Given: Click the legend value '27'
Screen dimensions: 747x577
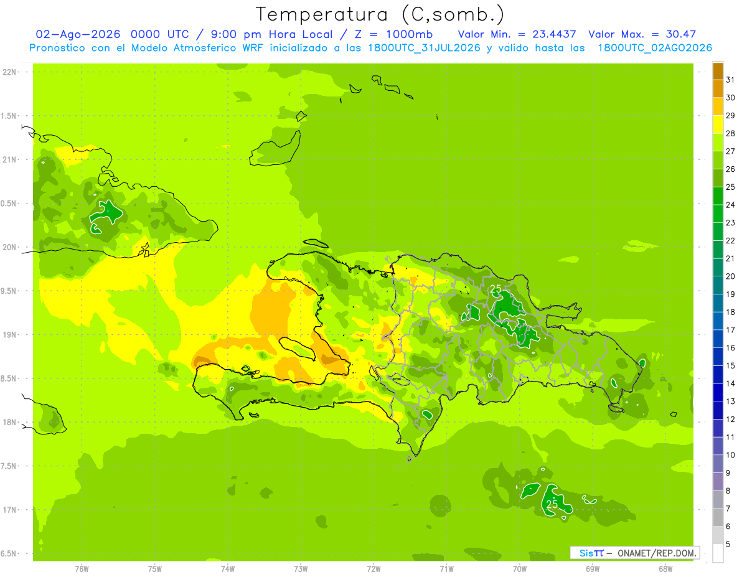Looking at the screenshot, I should (731, 151).
